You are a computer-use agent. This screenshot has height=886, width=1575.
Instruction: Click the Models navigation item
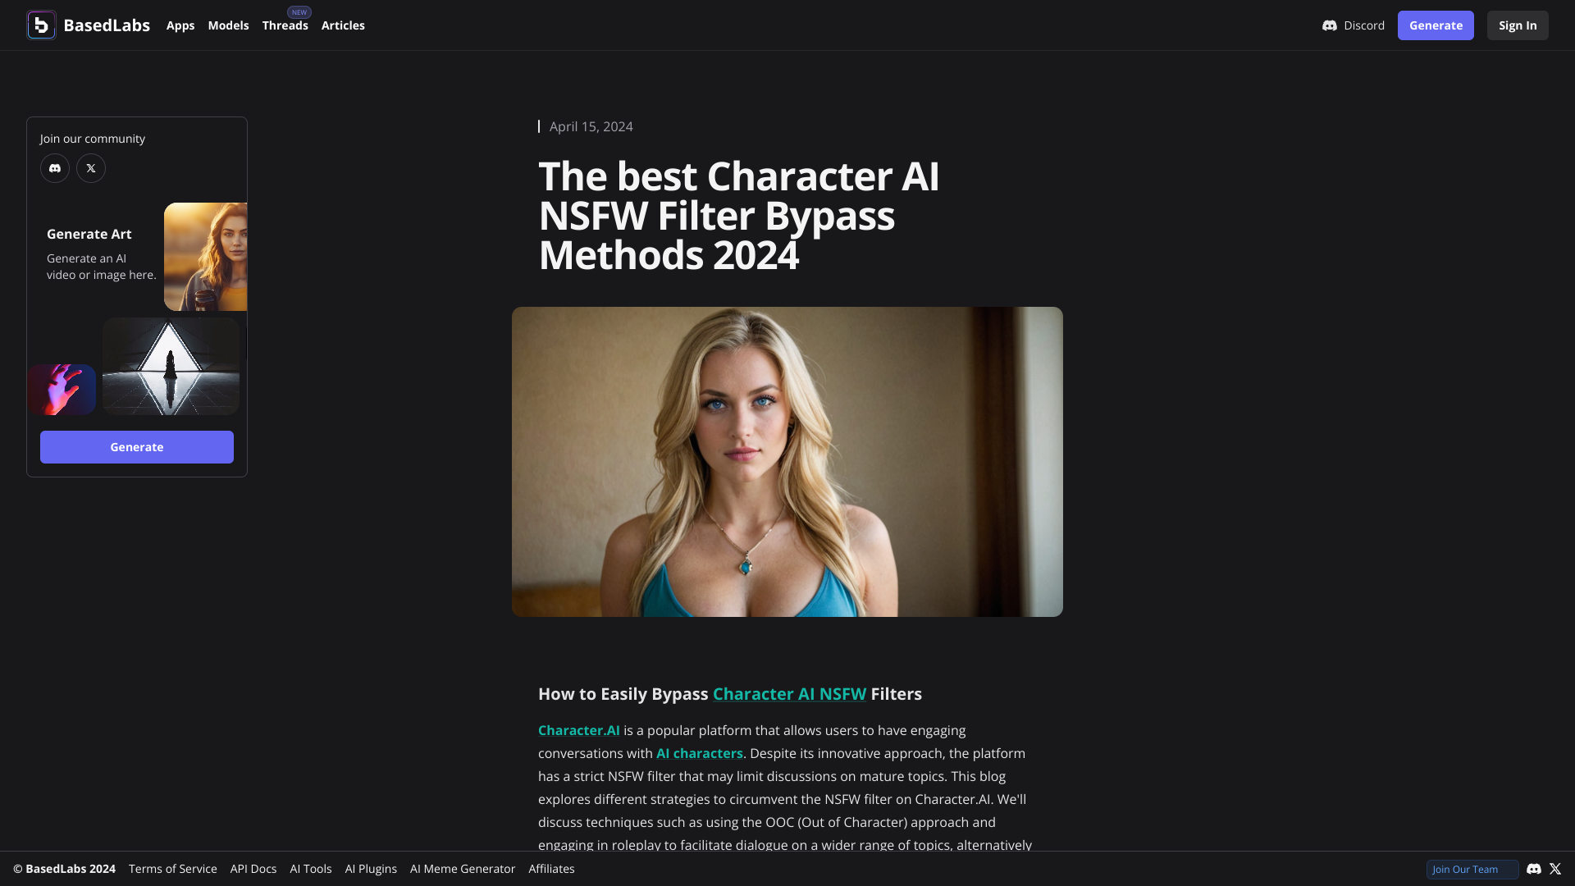pos(228,25)
